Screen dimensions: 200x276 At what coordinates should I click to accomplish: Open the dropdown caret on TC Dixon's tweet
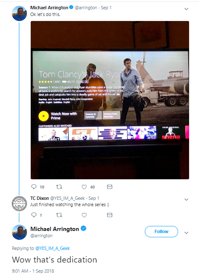(x=186, y=199)
